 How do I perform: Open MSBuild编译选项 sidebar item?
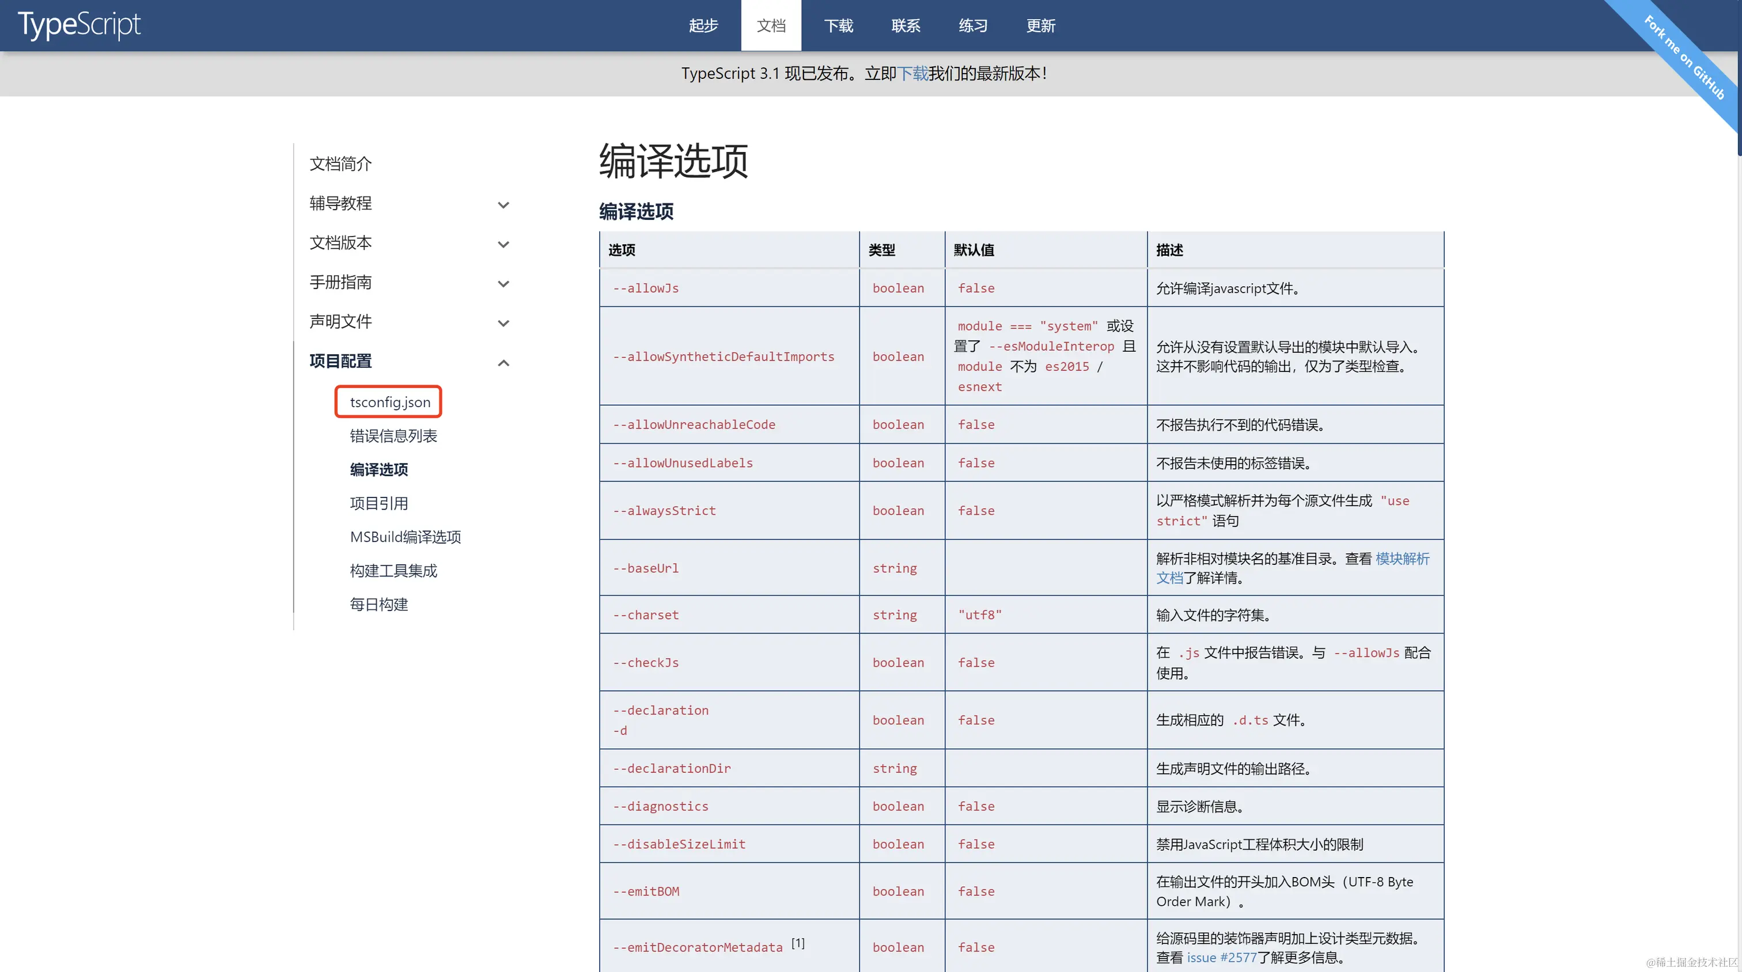tap(405, 537)
